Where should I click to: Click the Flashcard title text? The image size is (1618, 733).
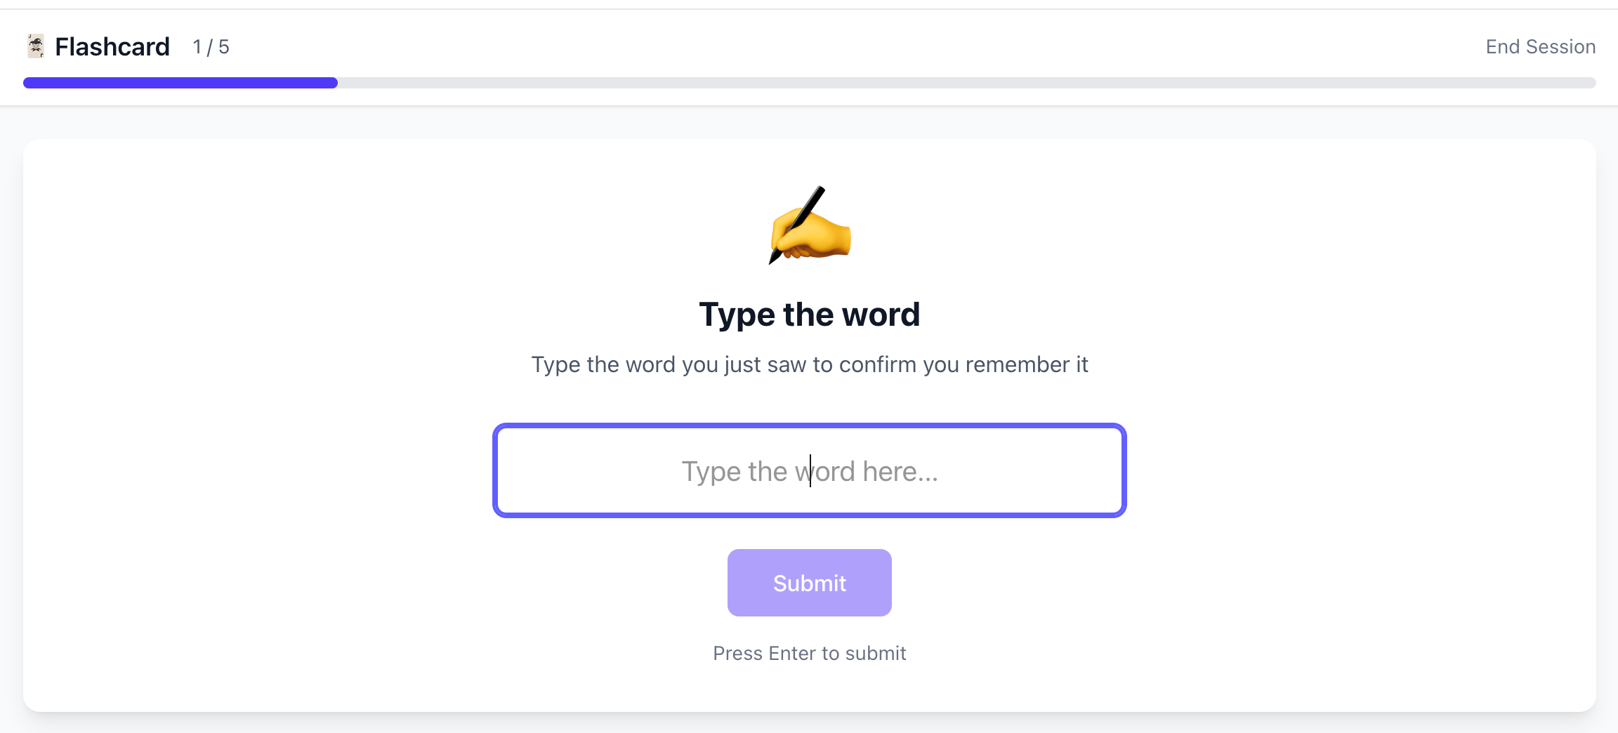pos(112,46)
